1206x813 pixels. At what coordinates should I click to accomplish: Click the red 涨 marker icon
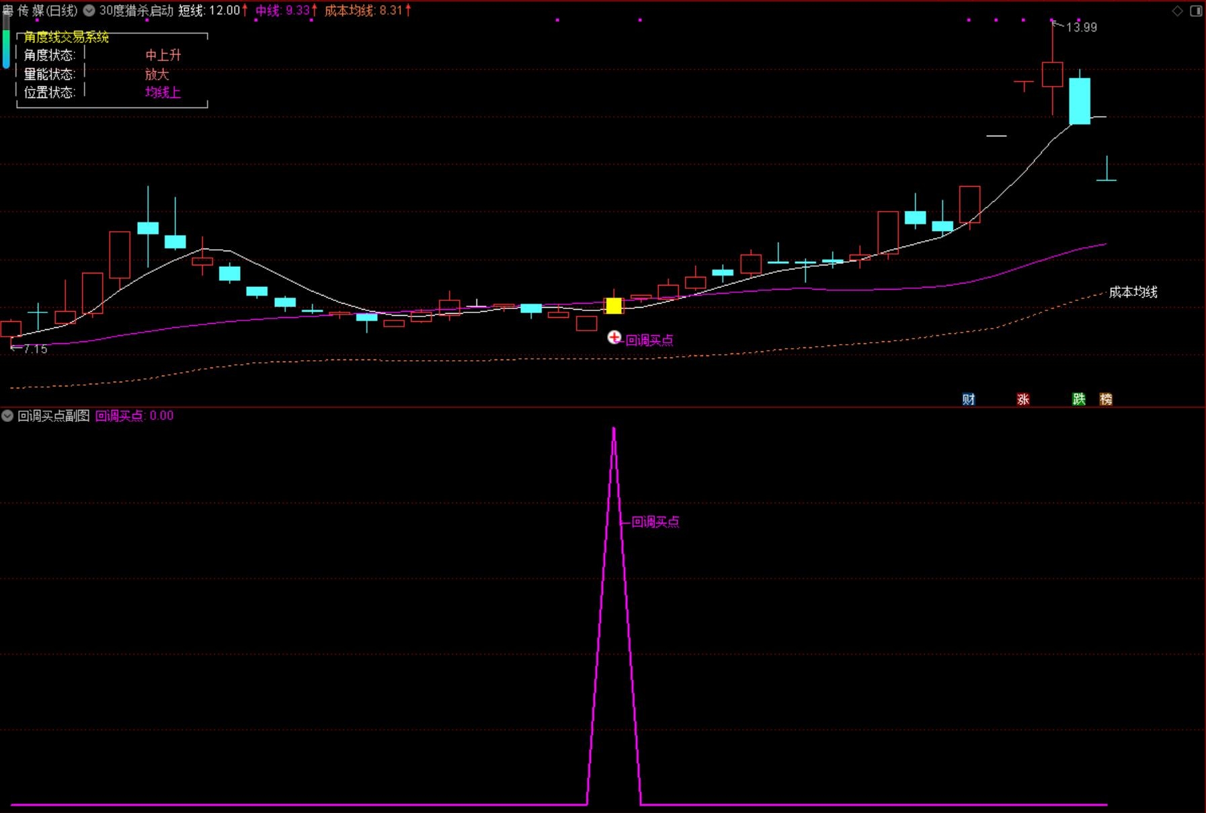tap(1023, 399)
